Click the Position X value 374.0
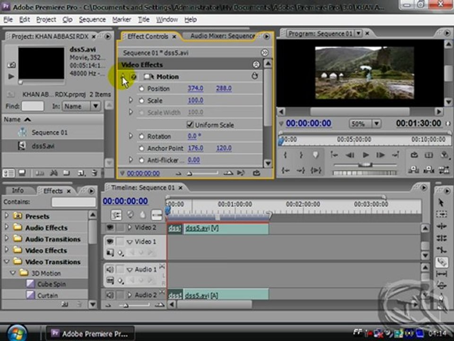This screenshot has width=454, height=341. click(195, 88)
